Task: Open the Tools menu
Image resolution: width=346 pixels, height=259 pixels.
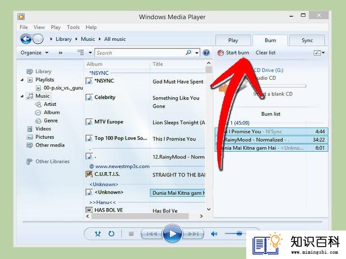Action: point(73,28)
